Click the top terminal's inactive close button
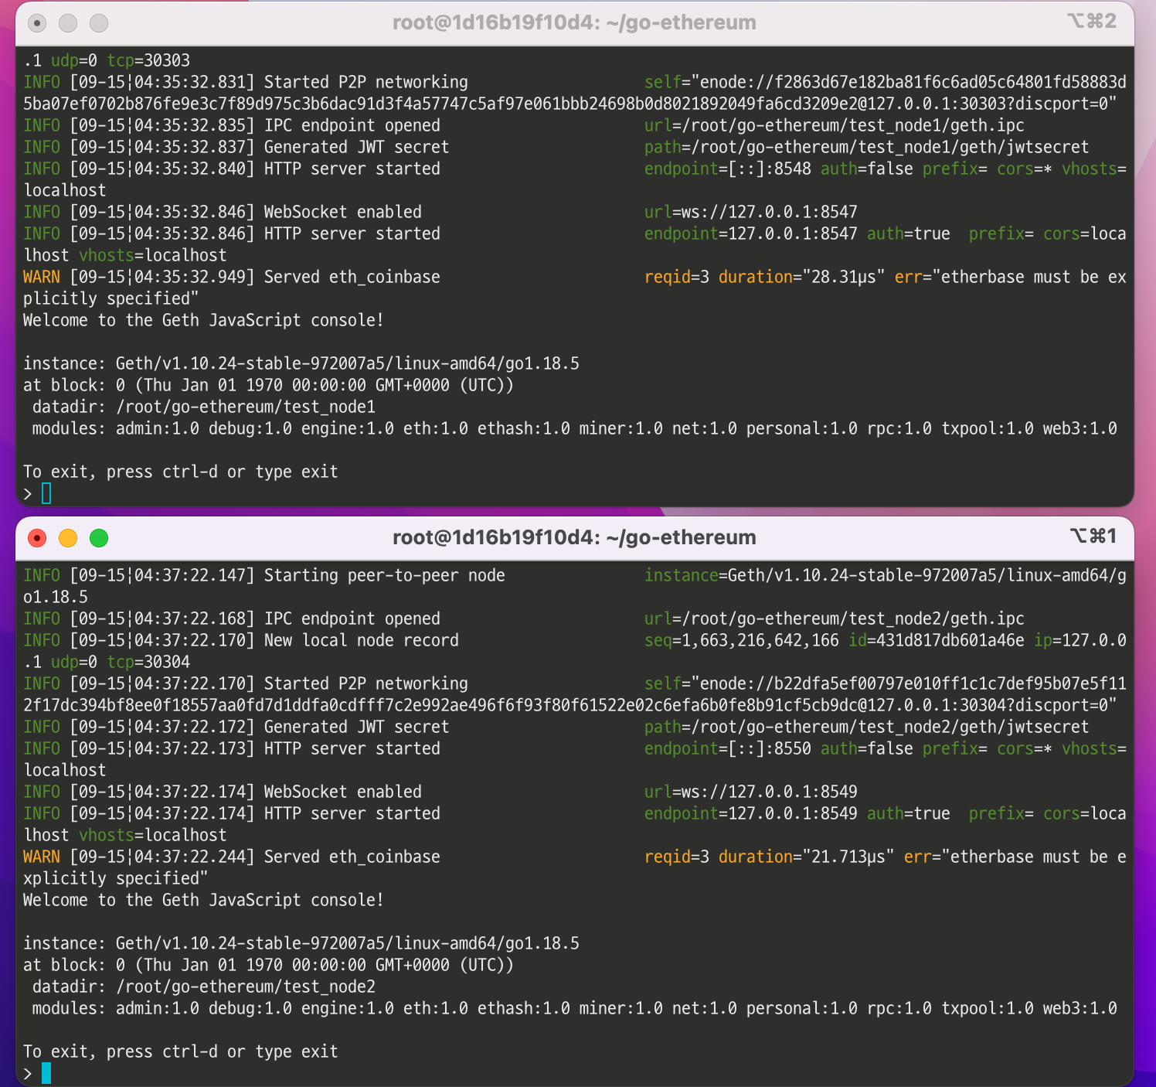The image size is (1156, 1087). [37, 23]
